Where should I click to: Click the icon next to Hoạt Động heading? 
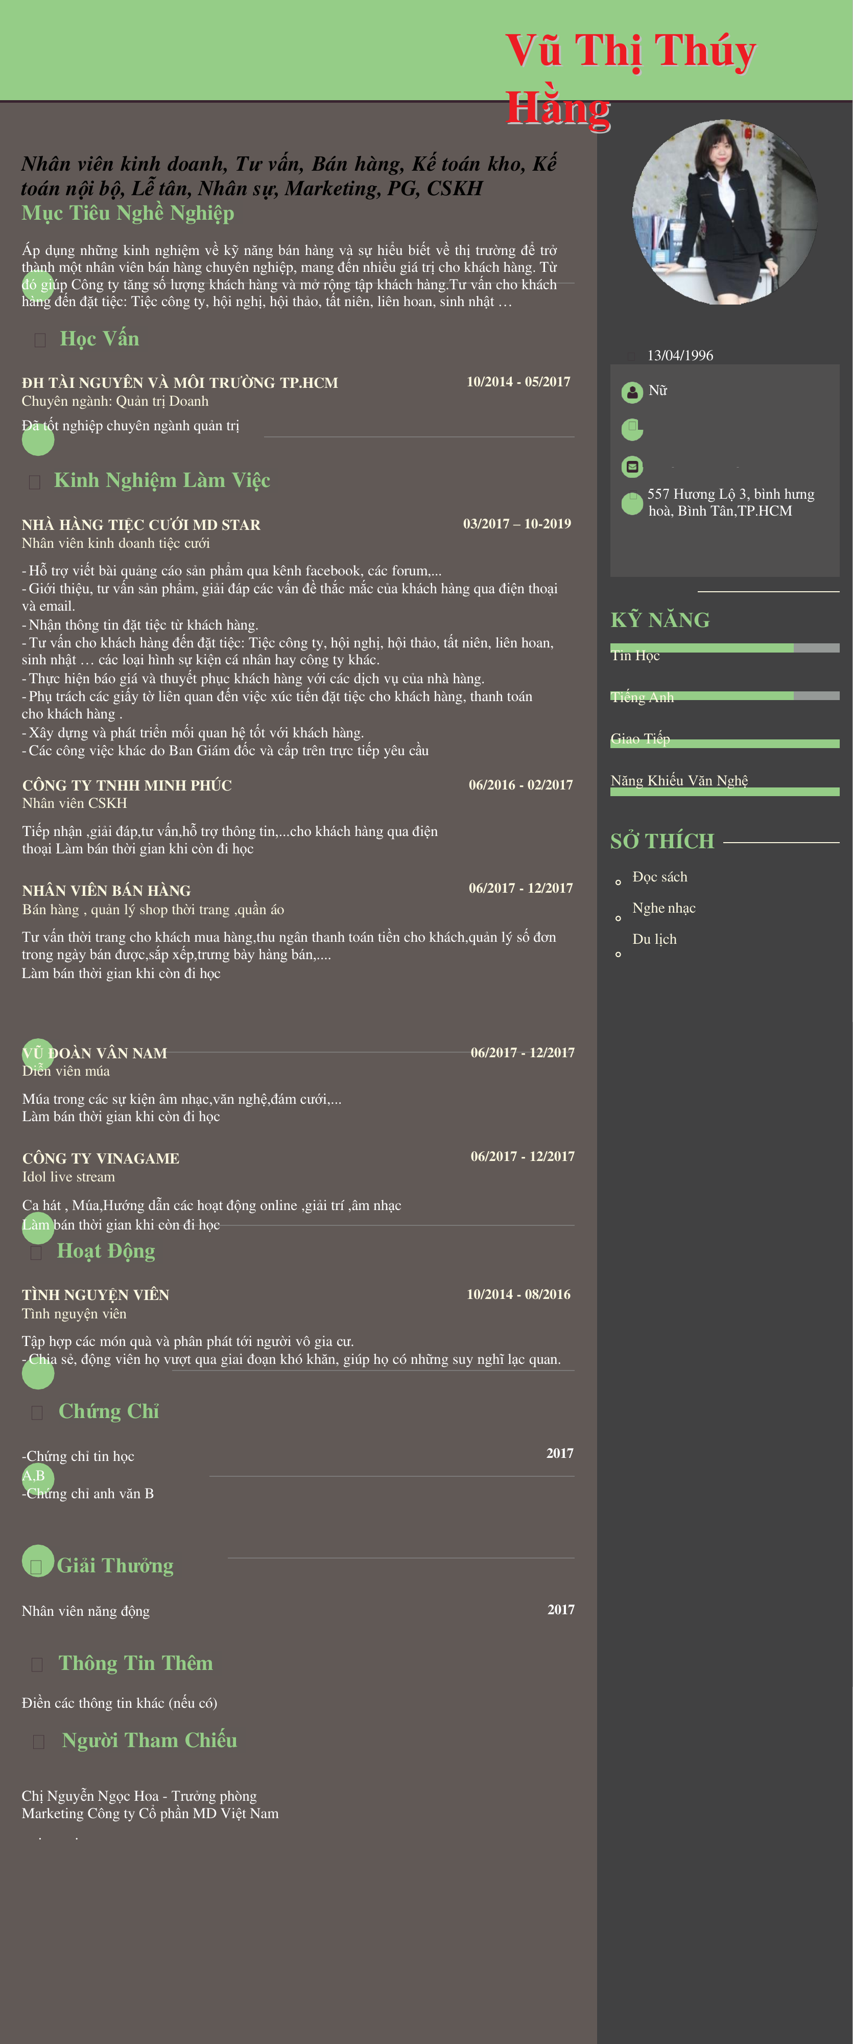click(36, 1252)
